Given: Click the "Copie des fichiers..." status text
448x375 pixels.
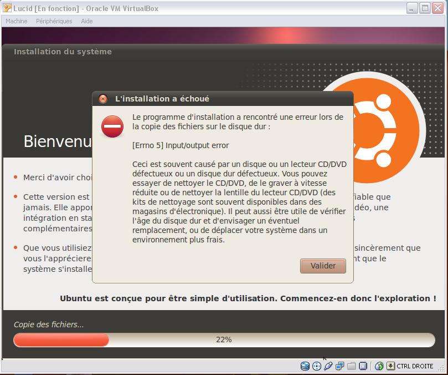Looking at the screenshot, I should pos(49,325).
